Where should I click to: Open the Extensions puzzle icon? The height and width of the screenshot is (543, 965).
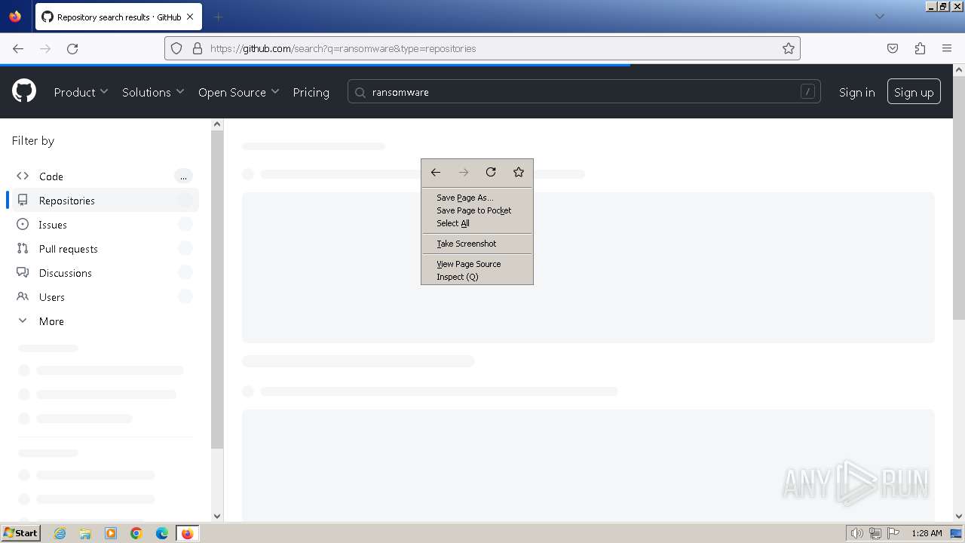920,48
